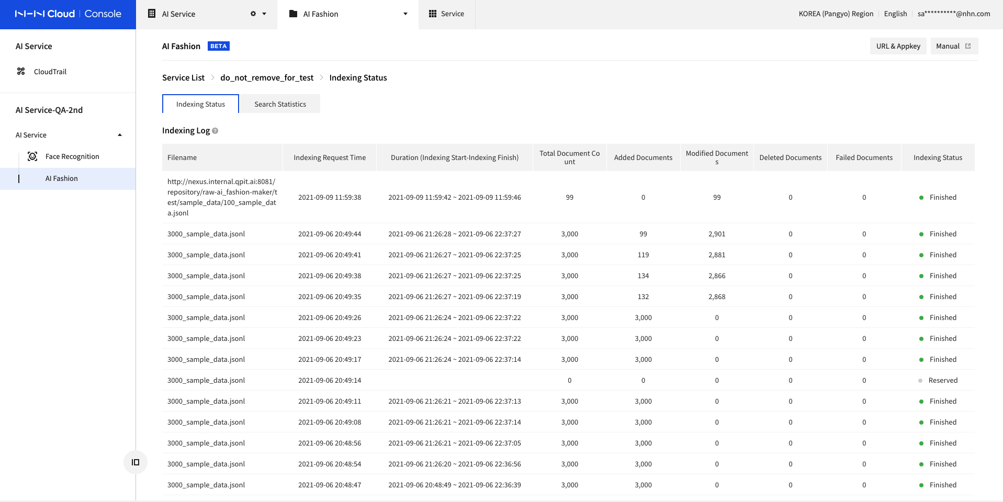Viewport: 1003px width, 502px height.
Task: Change language via English selector
Action: click(895, 14)
